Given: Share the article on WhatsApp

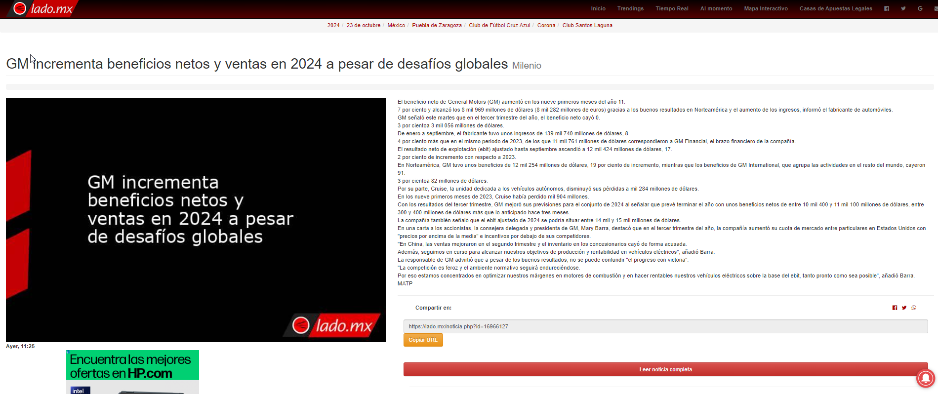Looking at the screenshot, I should tap(914, 308).
